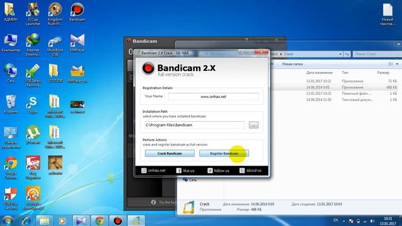Expand the view options dropdown arrow in Explorer

[x=397, y=64]
